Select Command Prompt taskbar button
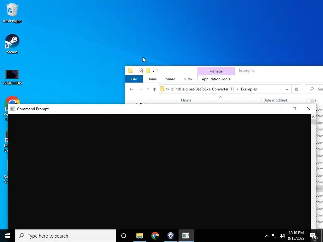Screen dimensions: 323x242 186,236
